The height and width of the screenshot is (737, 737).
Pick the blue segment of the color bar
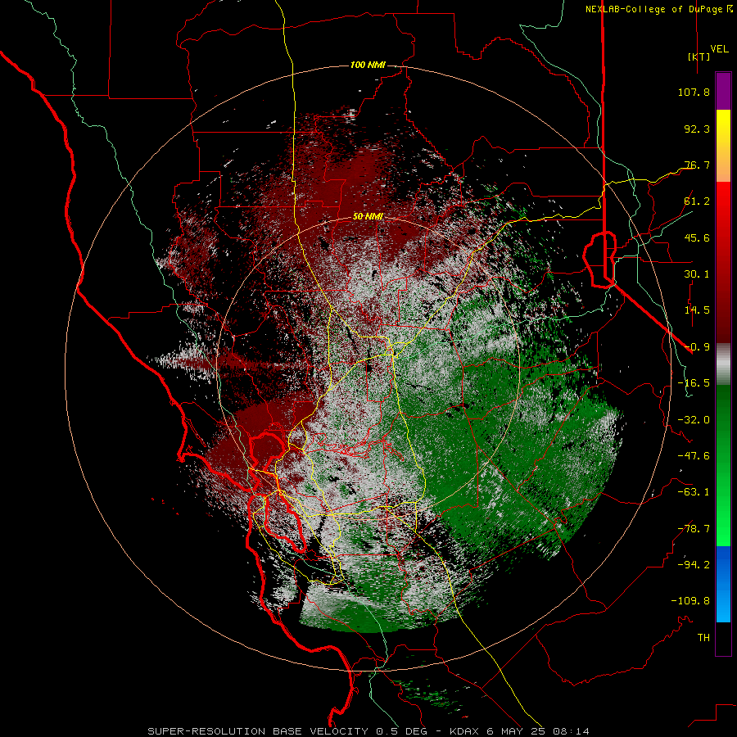pos(723,584)
